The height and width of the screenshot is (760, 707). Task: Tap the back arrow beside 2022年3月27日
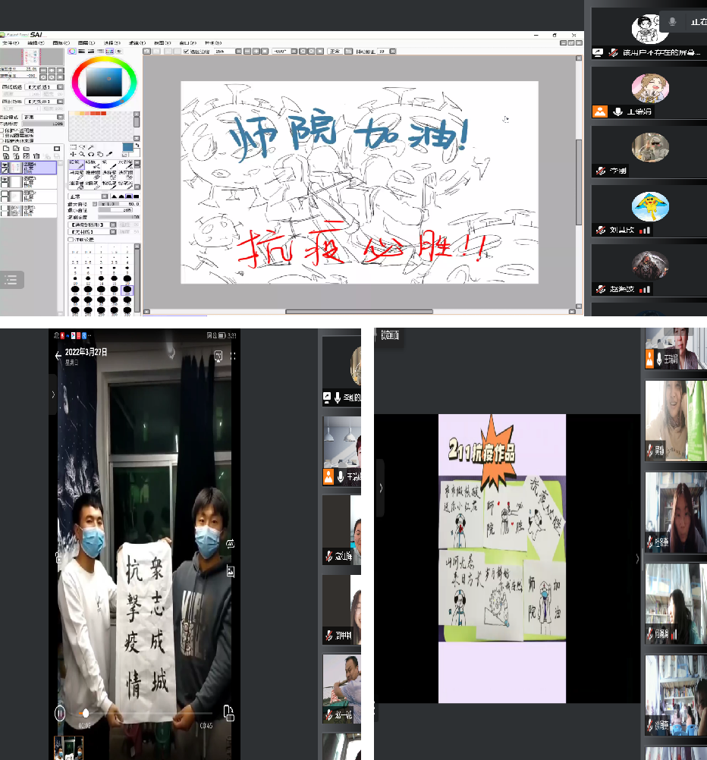click(58, 356)
